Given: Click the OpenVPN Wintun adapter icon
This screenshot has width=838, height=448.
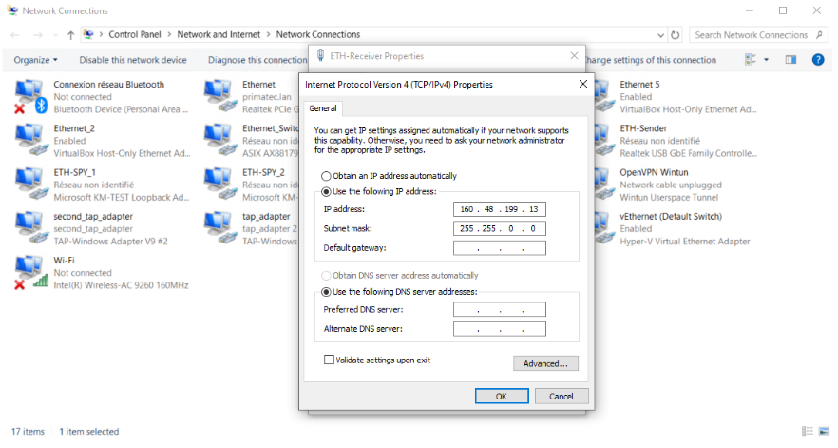Looking at the screenshot, I should pyautogui.click(x=602, y=184).
